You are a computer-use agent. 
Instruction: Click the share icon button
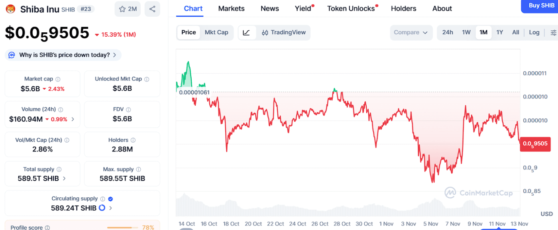(152, 9)
